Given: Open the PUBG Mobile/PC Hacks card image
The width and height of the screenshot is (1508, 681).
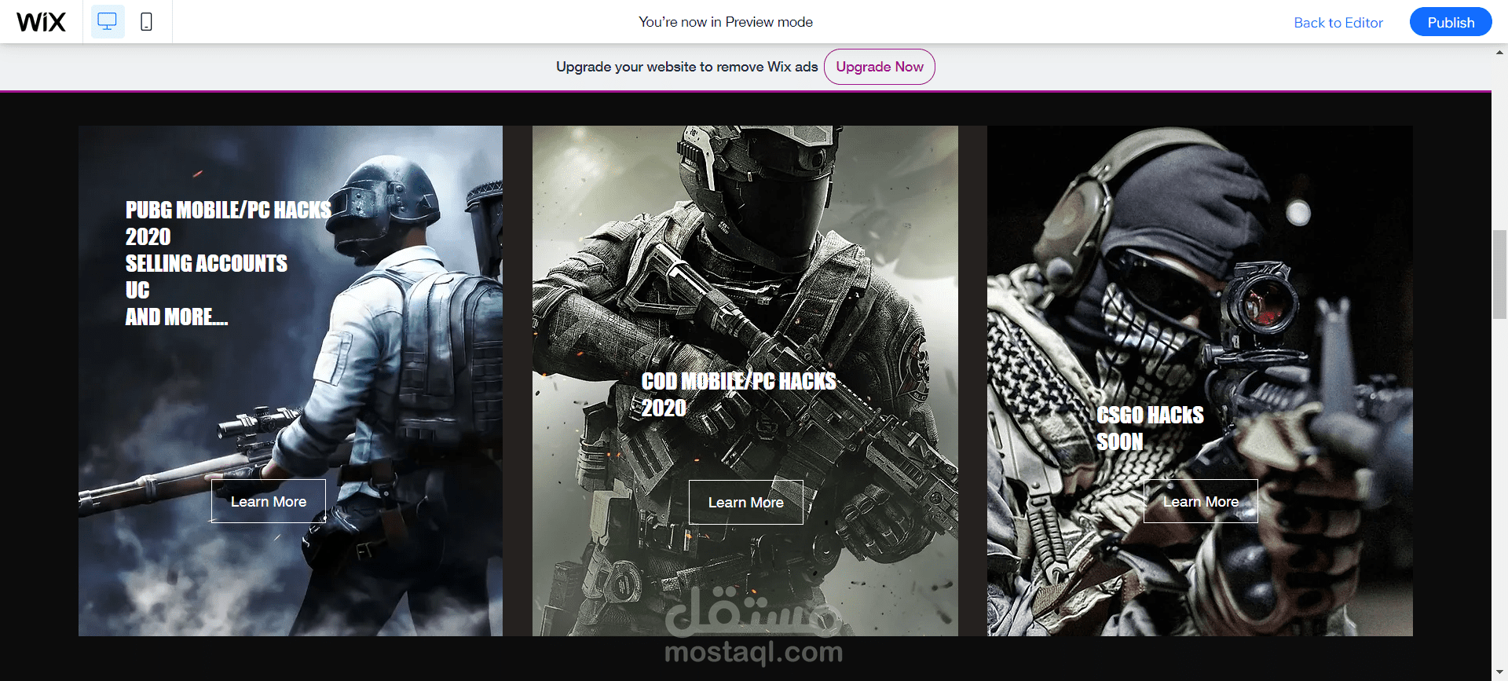Looking at the screenshot, I should [x=291, y=381].
